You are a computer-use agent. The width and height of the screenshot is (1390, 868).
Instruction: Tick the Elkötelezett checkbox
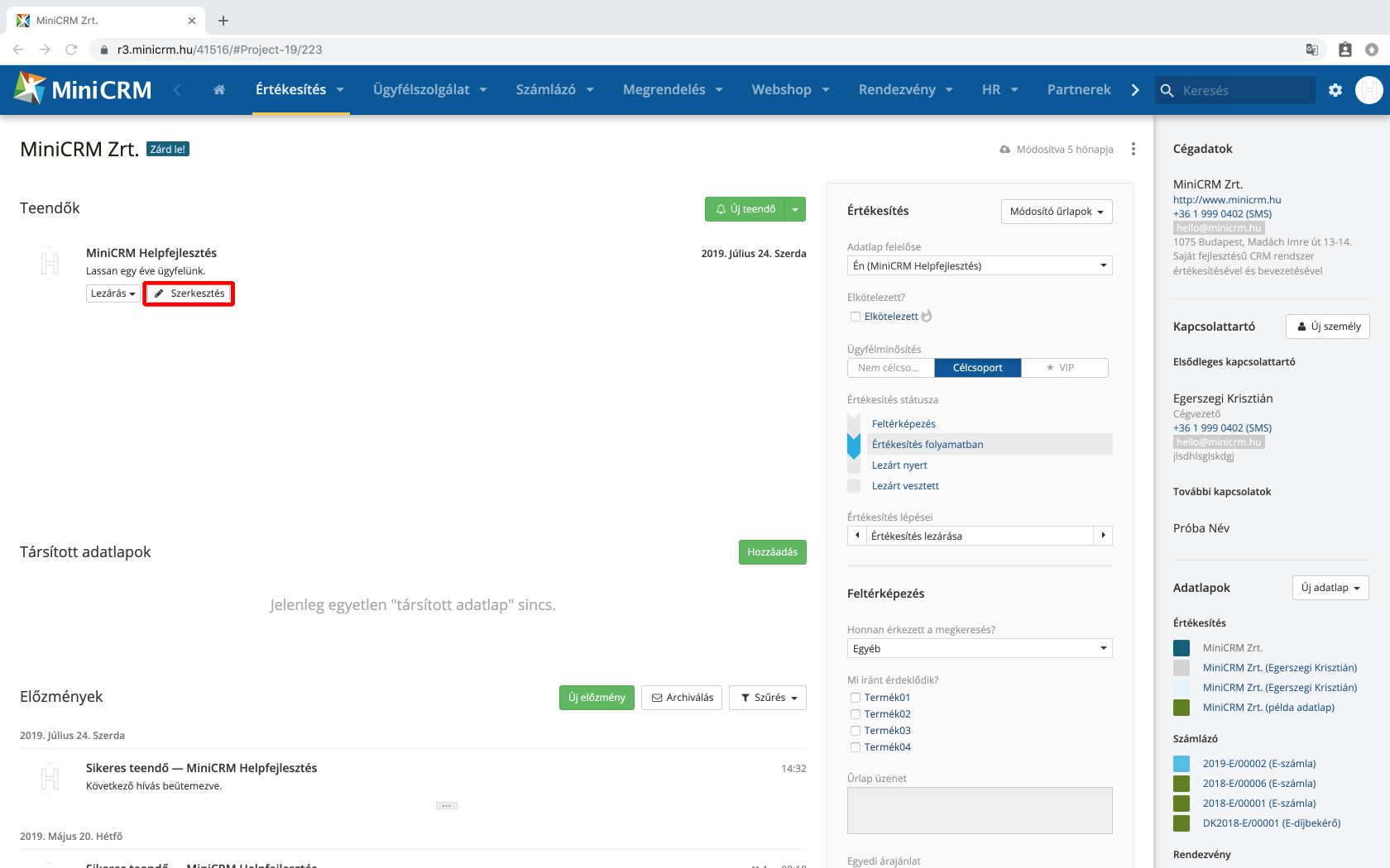pyautogui.click(x=856, y=317)
